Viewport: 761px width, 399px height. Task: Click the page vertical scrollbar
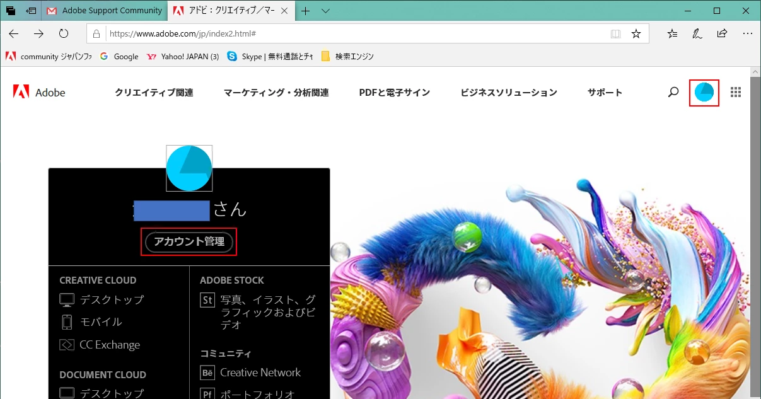(x=755, y=233)
